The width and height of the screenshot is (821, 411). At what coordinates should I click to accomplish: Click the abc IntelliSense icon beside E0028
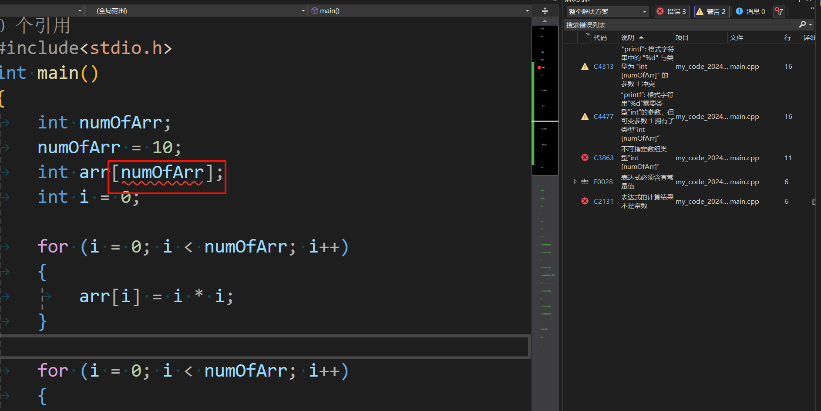pos(585,182)
